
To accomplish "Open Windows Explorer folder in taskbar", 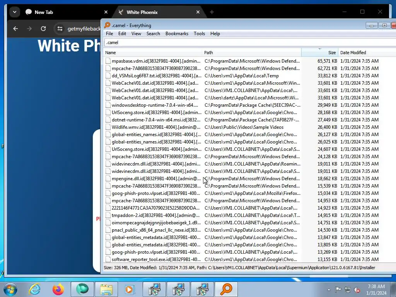I will point(106,289).
